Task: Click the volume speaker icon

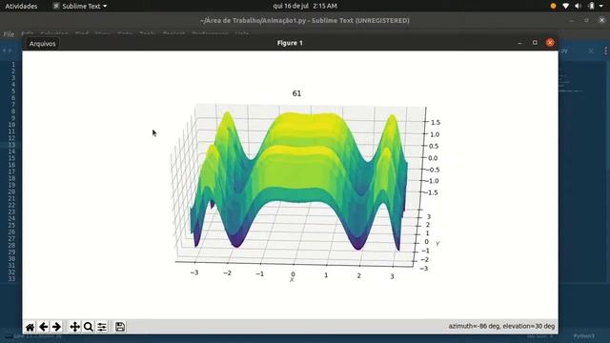Action: coord(579,6)
